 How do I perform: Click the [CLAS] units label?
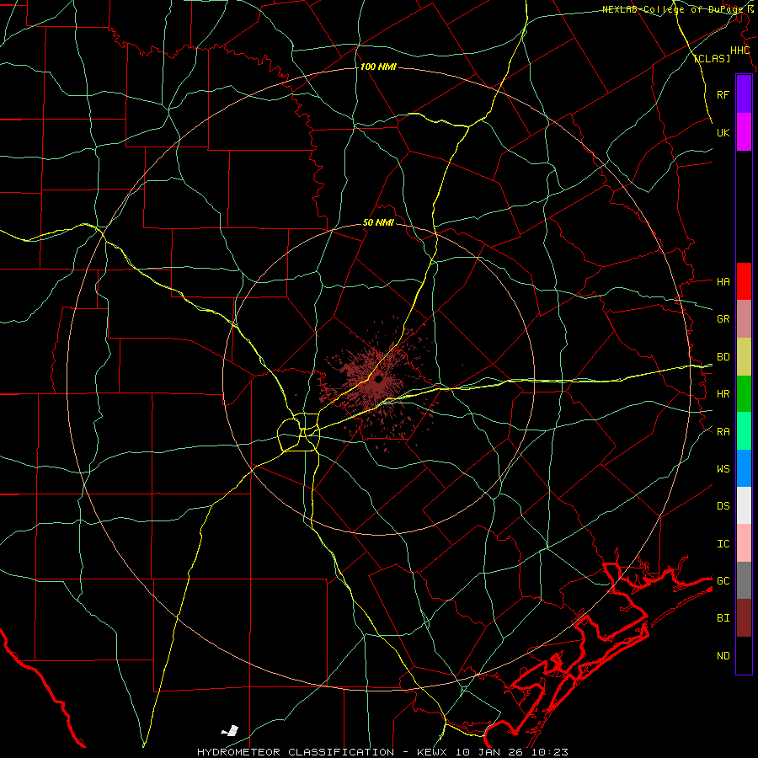(712, 58)
